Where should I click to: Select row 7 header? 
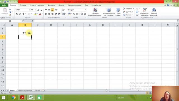point(3,54)
